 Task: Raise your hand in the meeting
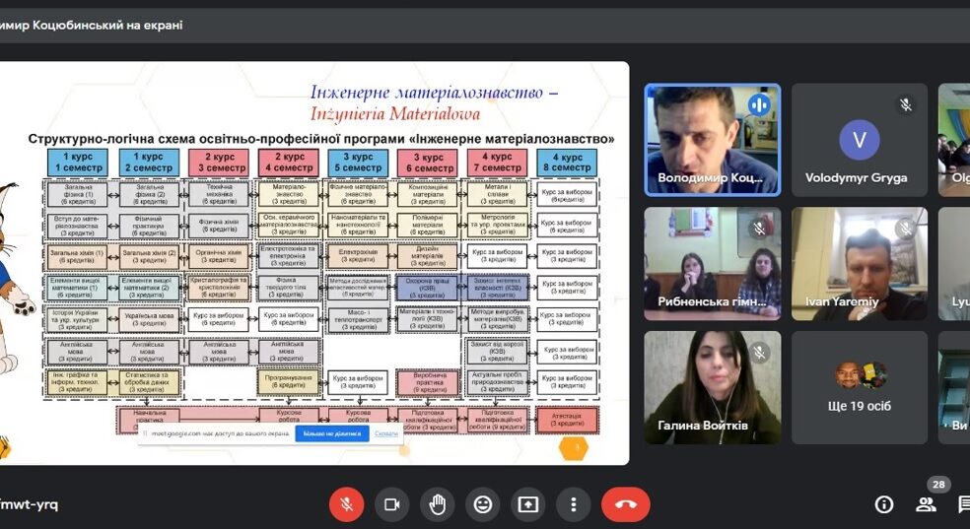pos(437,504)
